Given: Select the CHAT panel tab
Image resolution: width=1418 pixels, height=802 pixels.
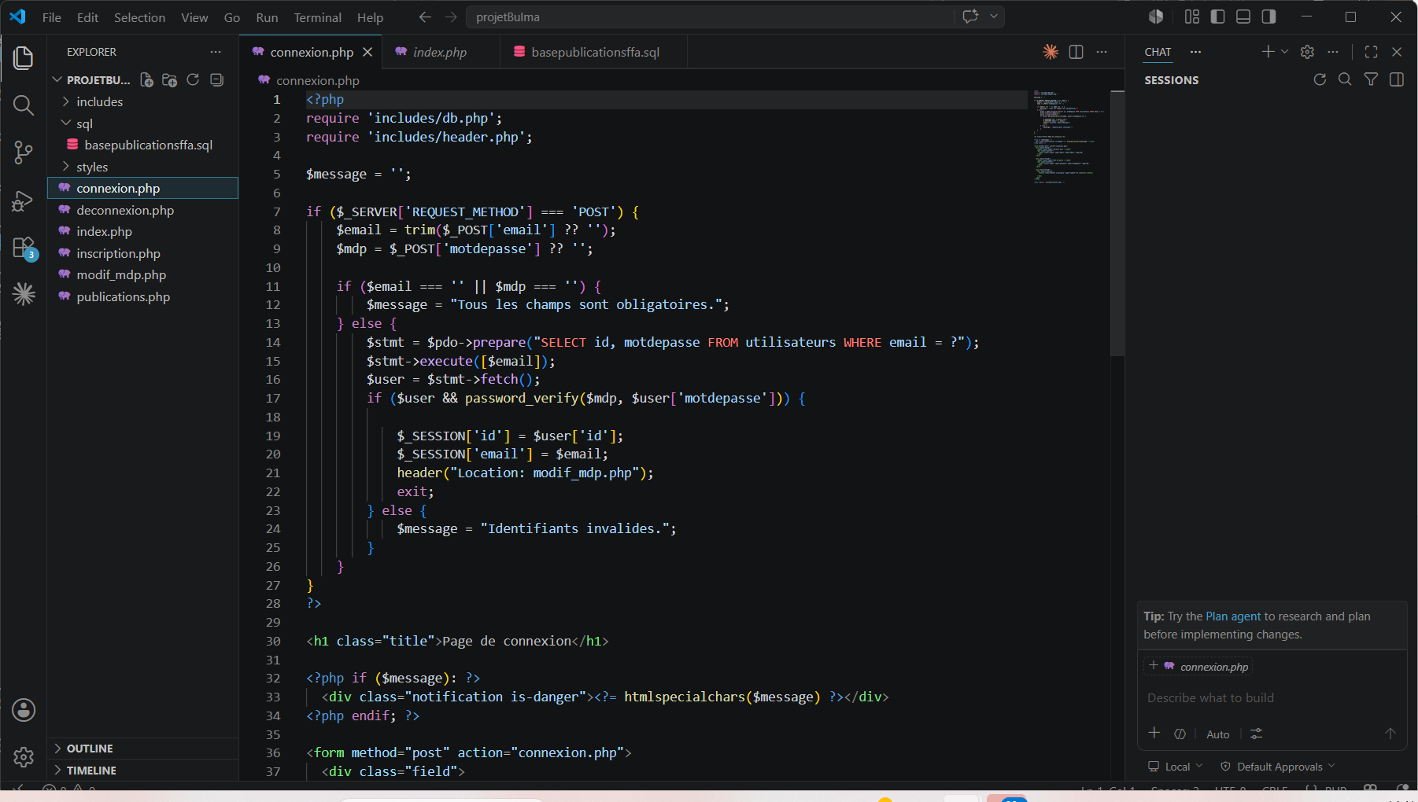Looking at the screenshot, I should click(1158, 52).
